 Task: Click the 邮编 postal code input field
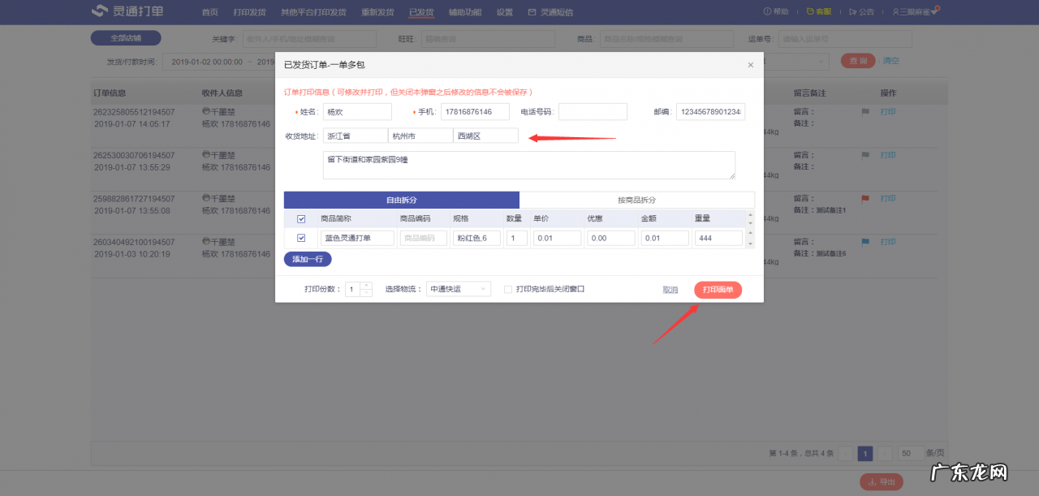point(710,111)
